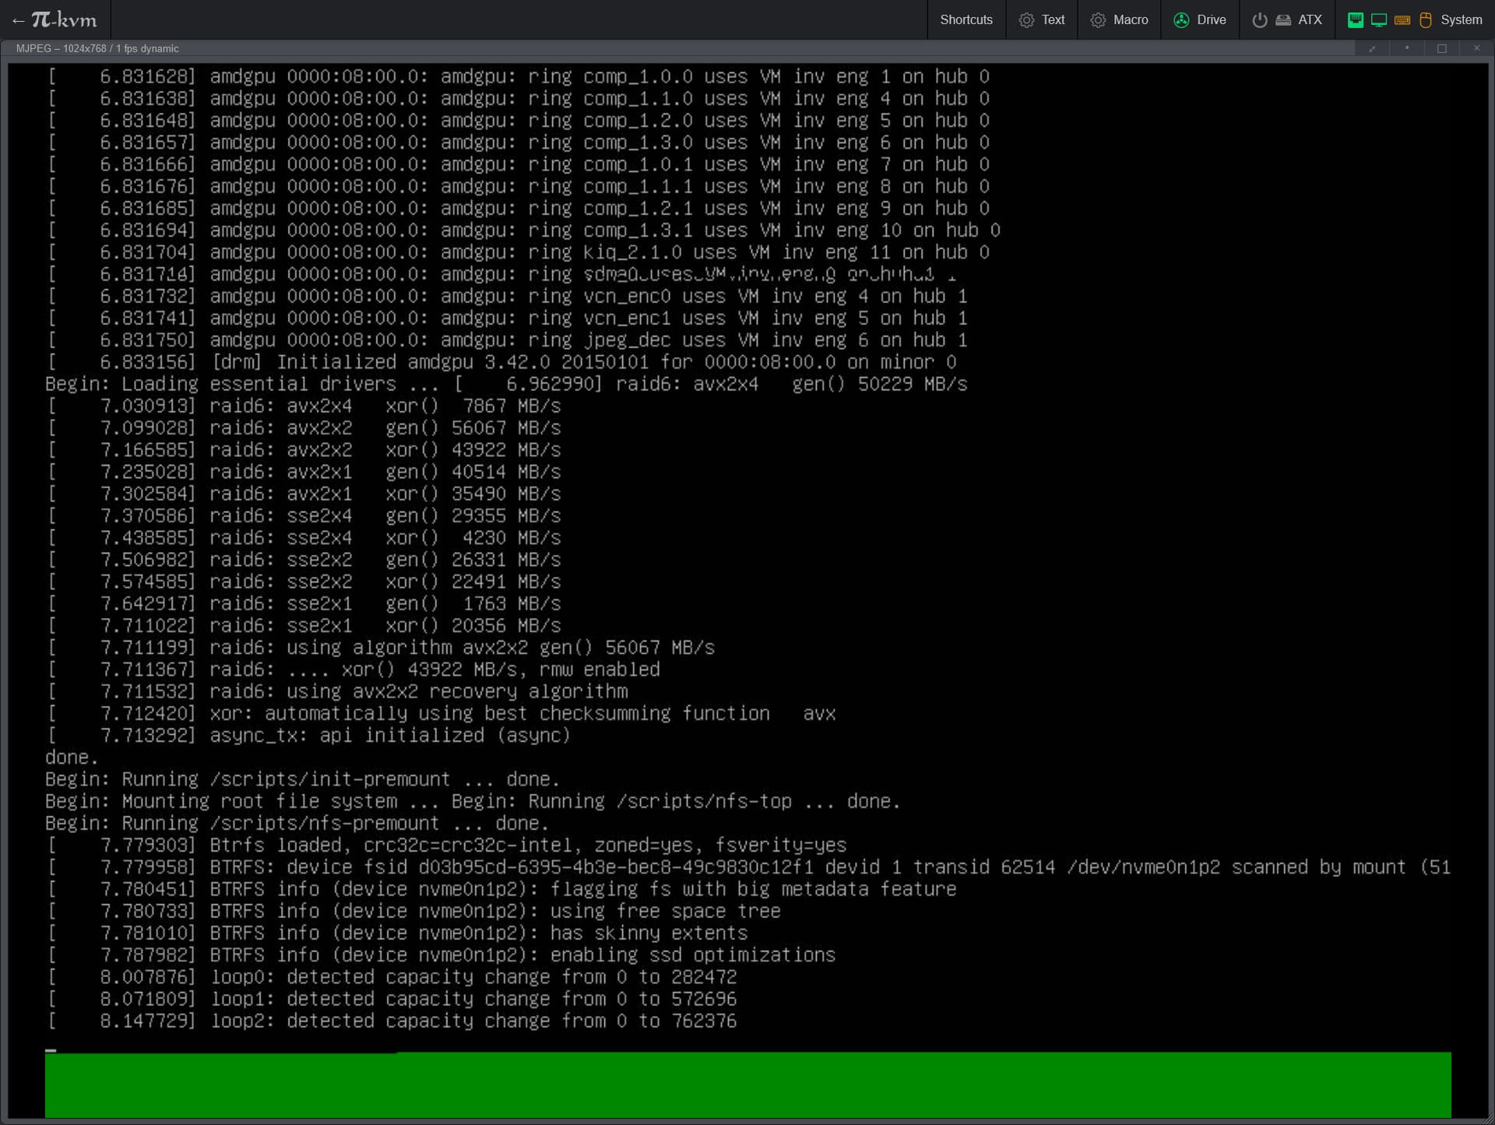
Task: Click the ATX power icon
Action: [1259, 20]
